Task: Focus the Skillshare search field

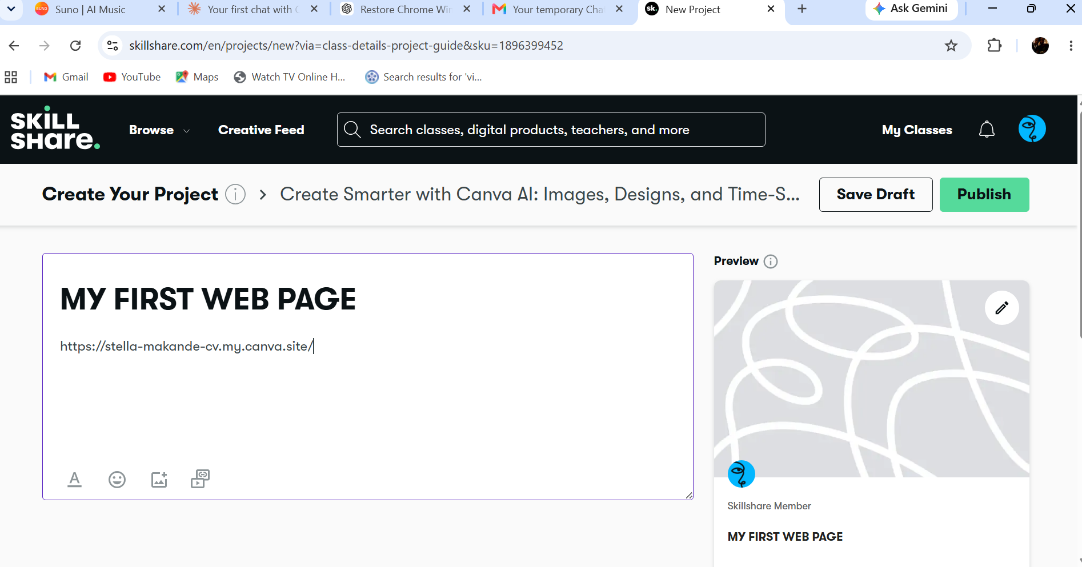Action: [x=551, y=130]
